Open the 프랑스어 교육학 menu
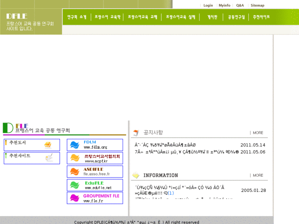Screen dimensions: 299x224 [107, 17]
